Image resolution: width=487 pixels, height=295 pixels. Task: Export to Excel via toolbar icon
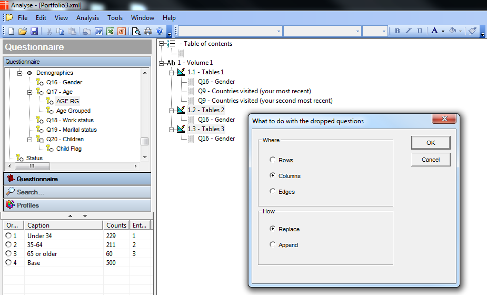[110, 31]
